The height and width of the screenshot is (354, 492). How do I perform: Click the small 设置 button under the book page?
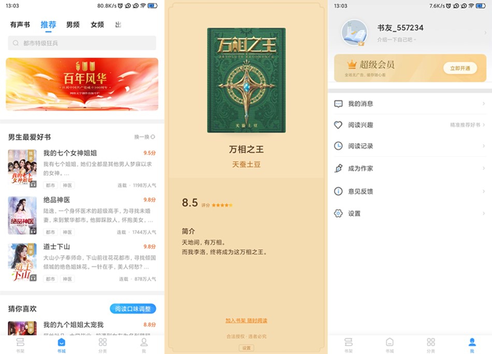click(247, 348)
